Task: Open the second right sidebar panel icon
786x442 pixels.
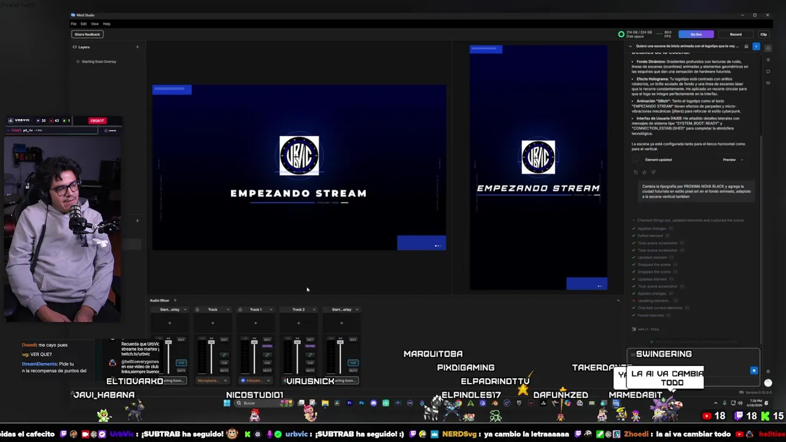Action: [768, 60]
